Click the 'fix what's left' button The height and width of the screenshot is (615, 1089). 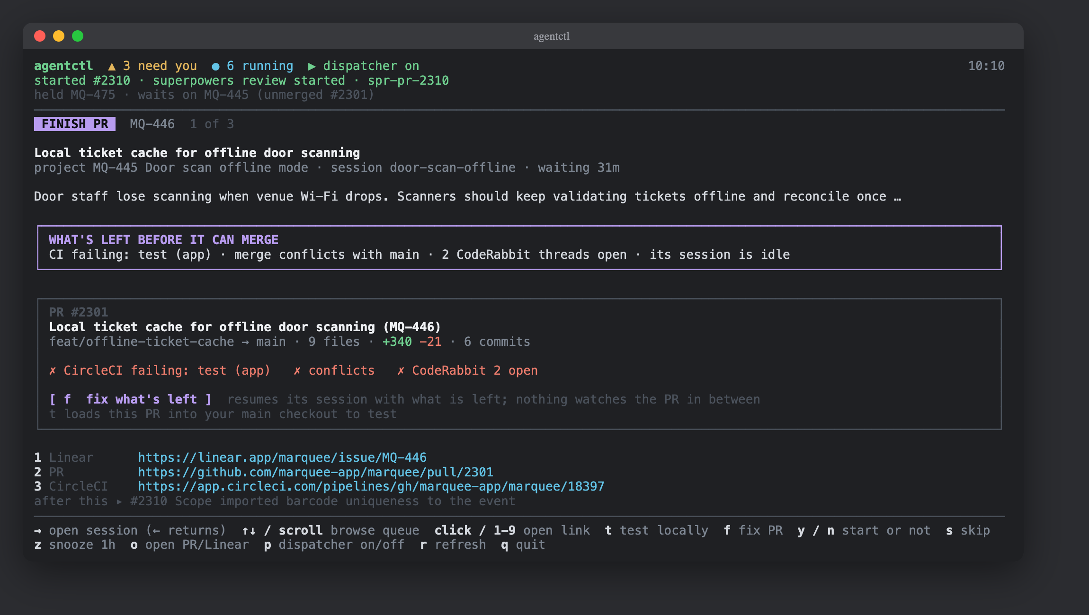[x=130, y=399]
